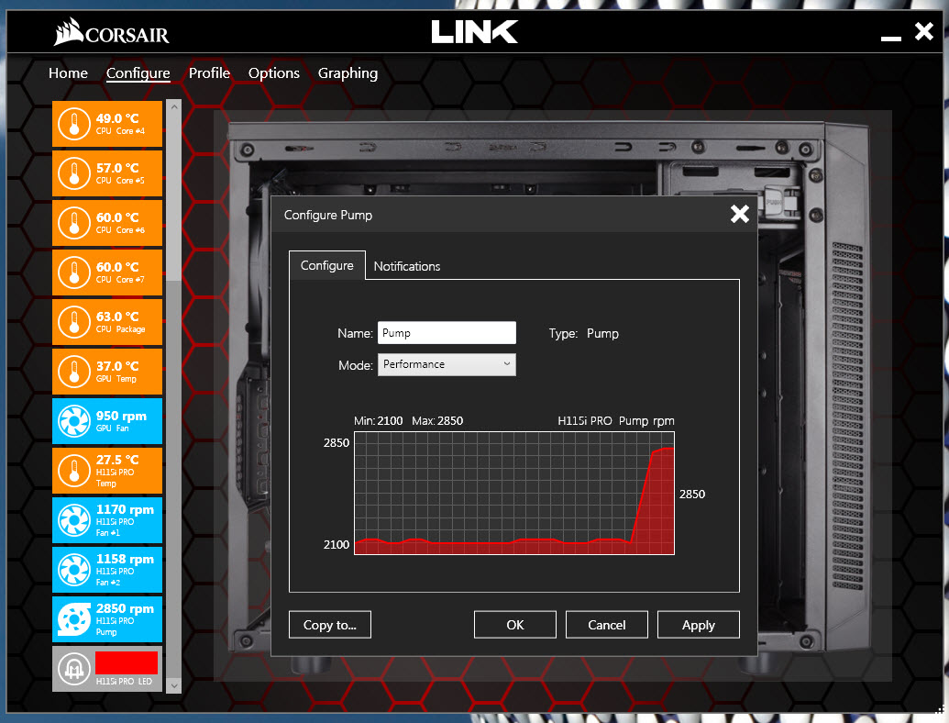The height and width of the screenshot is (723, 949).
Task: Click the pump rpm graph
Action: click(x=514, y=493)
